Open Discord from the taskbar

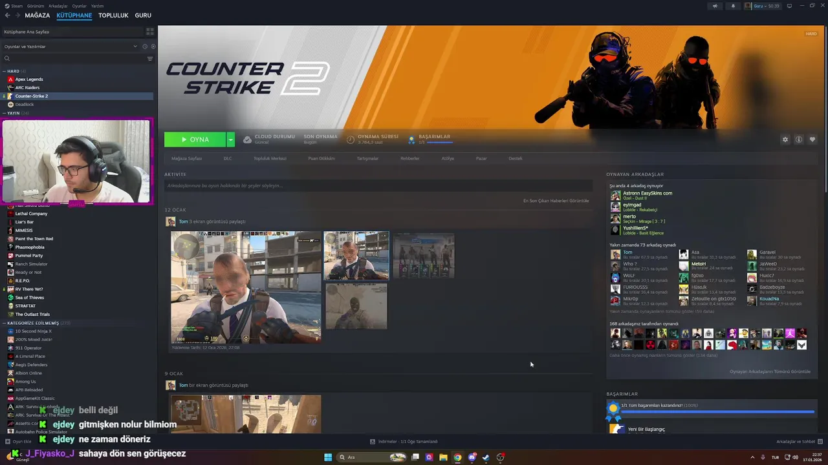(x=472, y=457)
